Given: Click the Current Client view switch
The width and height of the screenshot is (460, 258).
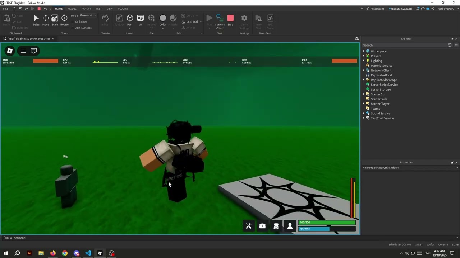Looking at the screenshot, I should tap(220, 22).
